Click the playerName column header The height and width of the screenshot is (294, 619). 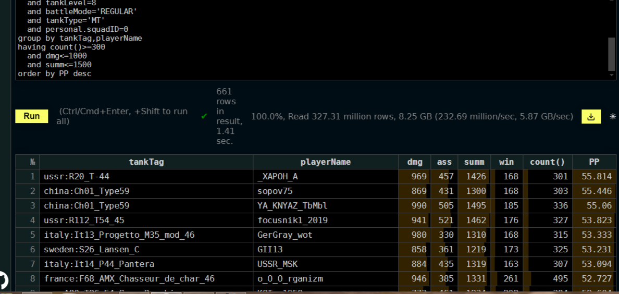tap(326, 162)
